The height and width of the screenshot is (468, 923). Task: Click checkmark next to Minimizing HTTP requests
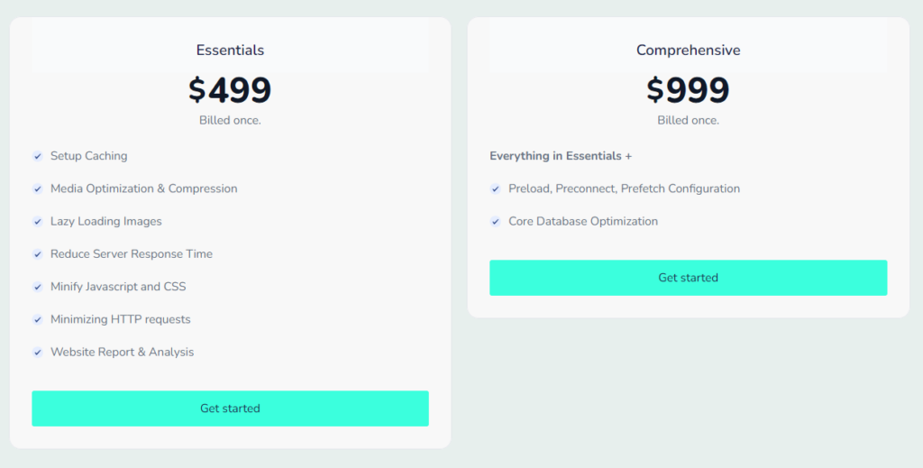(x=38, y=319)
